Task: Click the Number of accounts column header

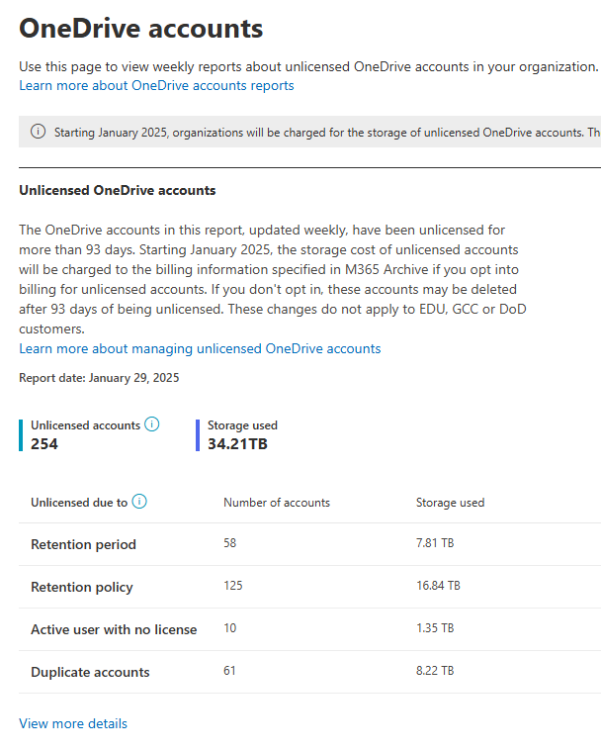Action: click(277, 503)
